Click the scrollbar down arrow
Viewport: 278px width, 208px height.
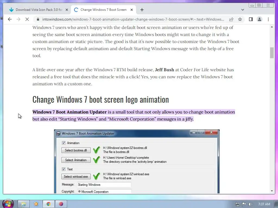[x=272, y=191]
